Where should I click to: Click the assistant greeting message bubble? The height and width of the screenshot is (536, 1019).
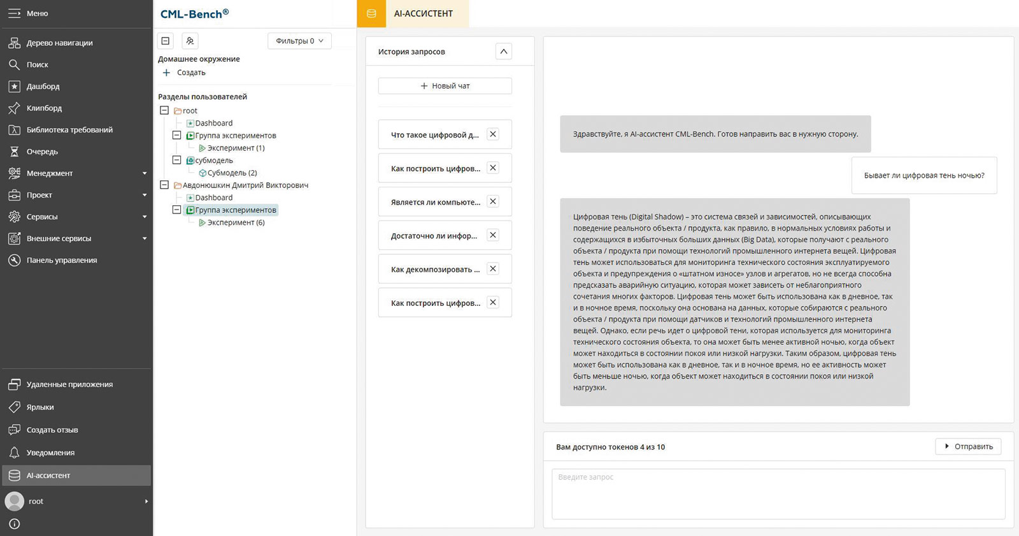(715, 134)
